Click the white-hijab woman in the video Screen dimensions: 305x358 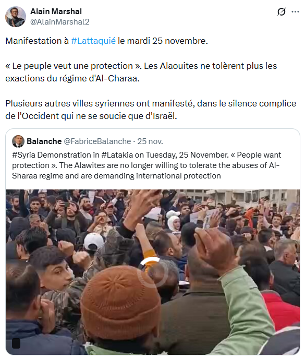174,222
